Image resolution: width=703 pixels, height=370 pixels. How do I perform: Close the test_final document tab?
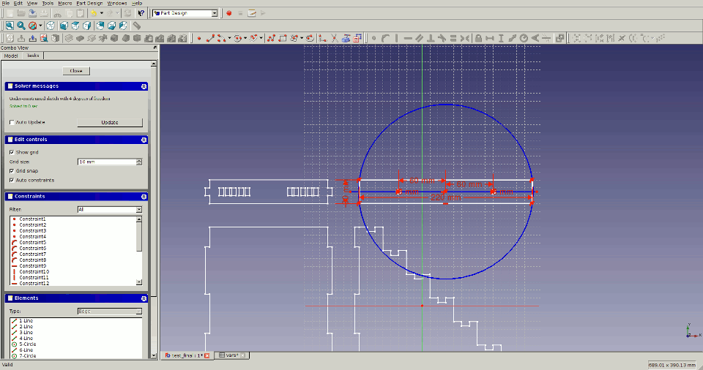pyautogui.click(x=207, y=355)
